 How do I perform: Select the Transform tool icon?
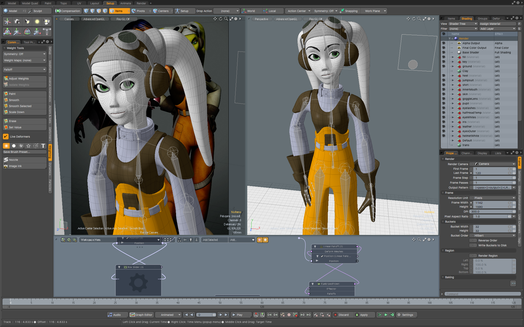7,32
